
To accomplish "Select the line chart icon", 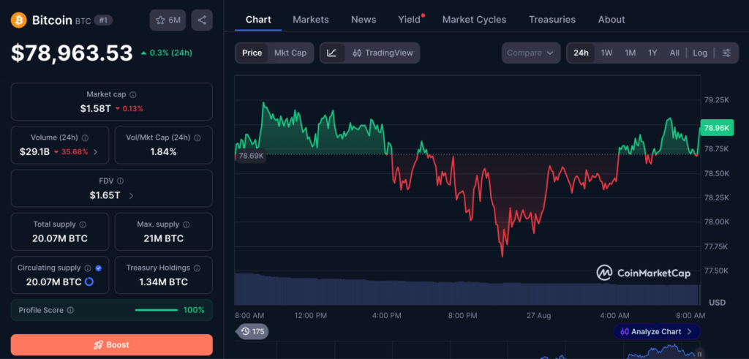I will 332,53.
